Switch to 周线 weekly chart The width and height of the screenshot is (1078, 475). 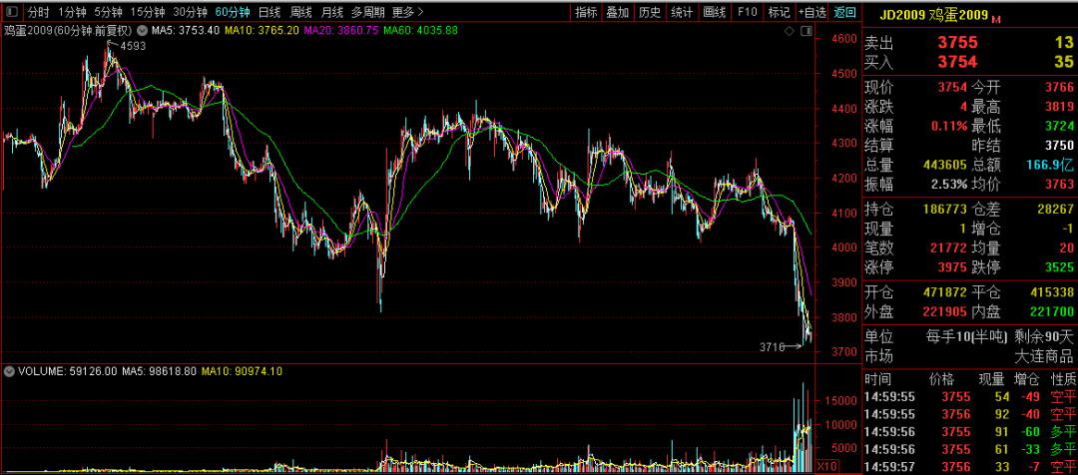[x=301, y=12]
